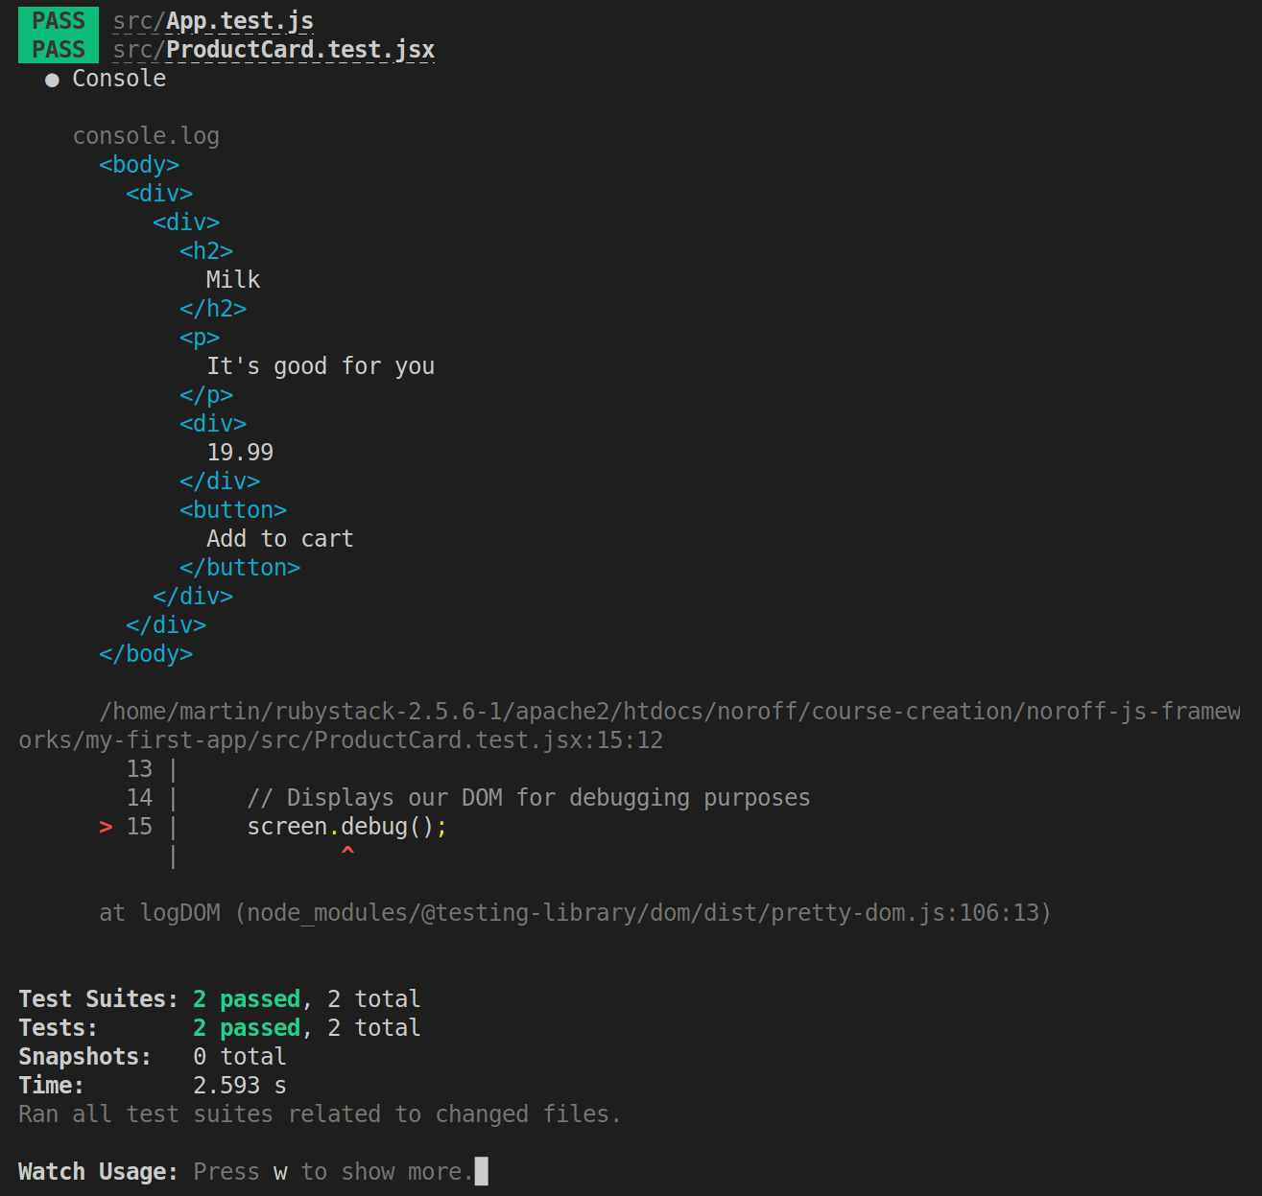Click '2 passed' on the Tests line
The width and height of the screenshot is (1262, 1196).
coord(247,1028)
